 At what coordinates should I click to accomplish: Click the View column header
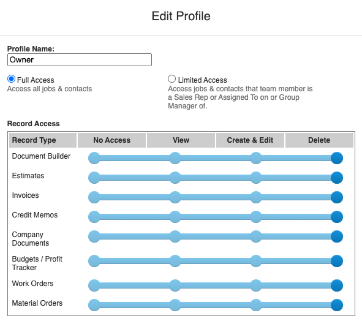tap(181, 140)
